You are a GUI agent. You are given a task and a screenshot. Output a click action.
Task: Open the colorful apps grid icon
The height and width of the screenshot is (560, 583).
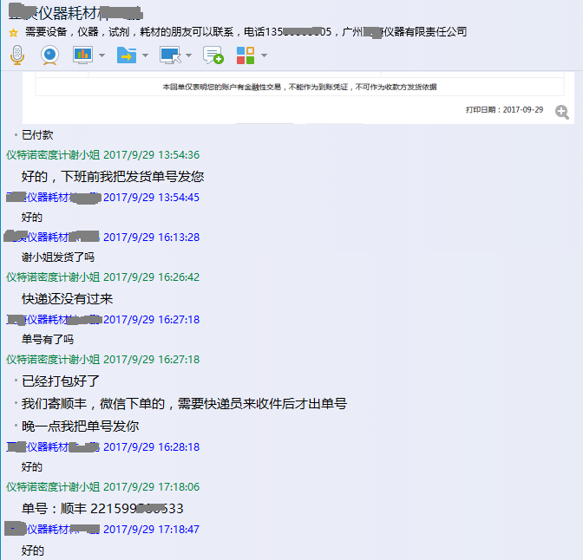tap(246, 55)
